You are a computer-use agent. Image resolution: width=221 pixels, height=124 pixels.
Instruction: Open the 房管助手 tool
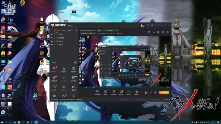point(64,70)
